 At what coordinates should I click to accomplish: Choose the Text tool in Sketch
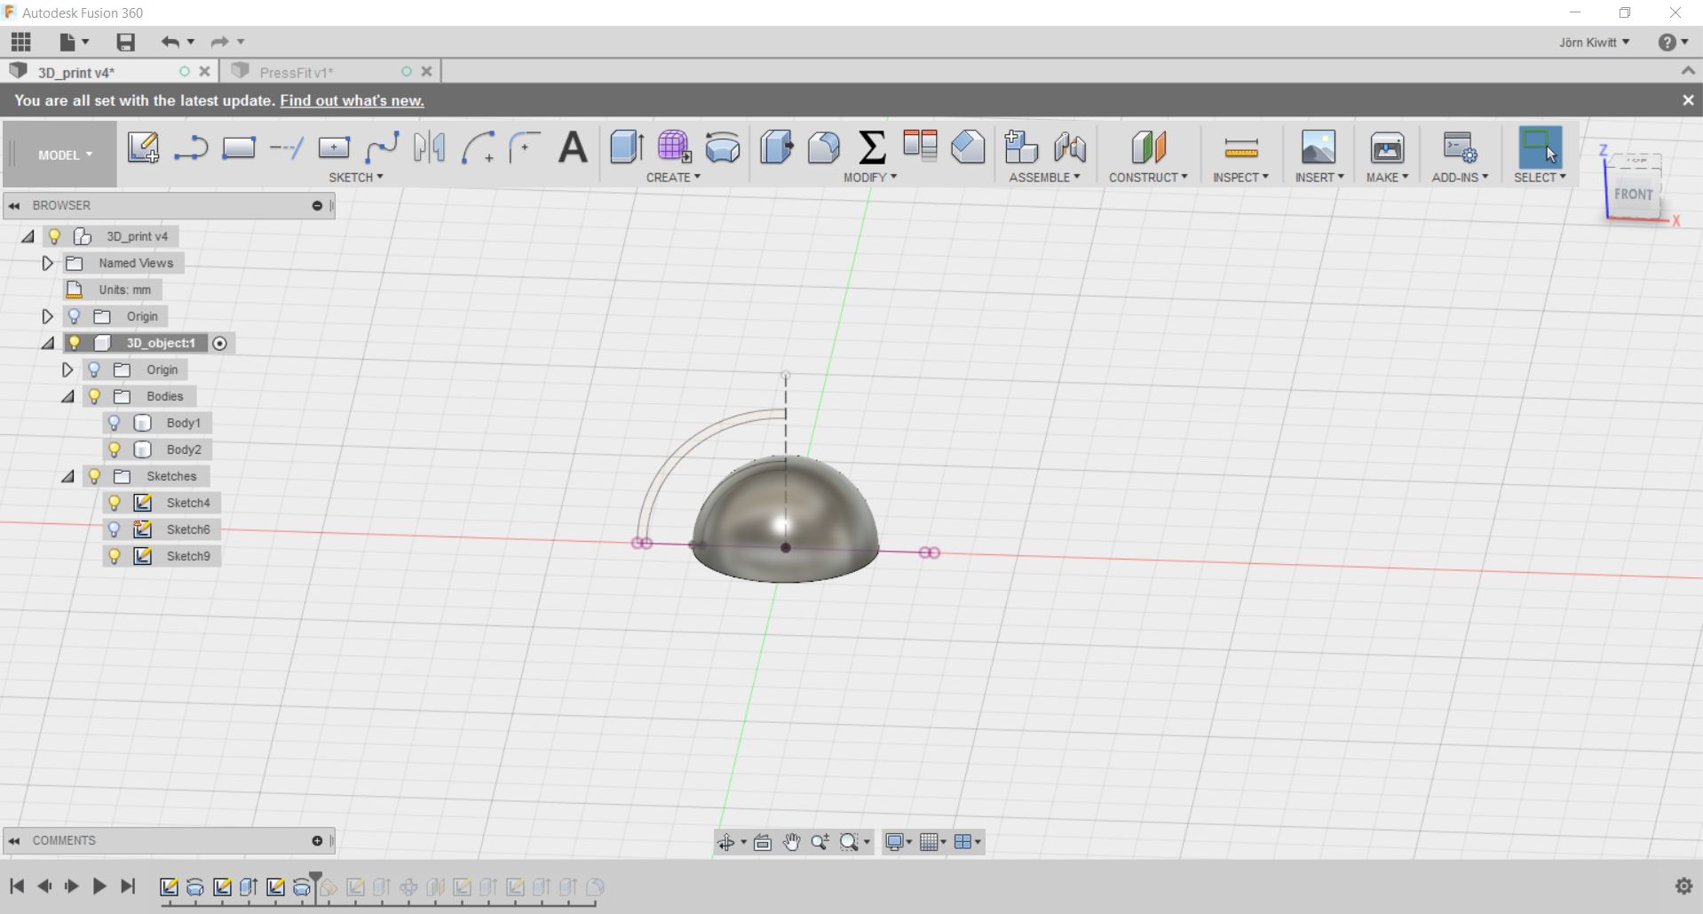pos(573,147)
